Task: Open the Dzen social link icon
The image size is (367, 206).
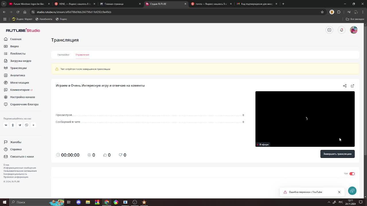Action: [x=33, y=125]
